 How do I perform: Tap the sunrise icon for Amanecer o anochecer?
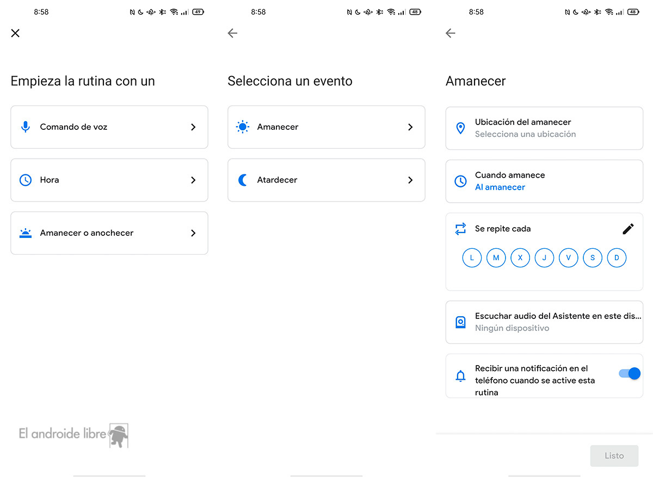tap(25, 233)
